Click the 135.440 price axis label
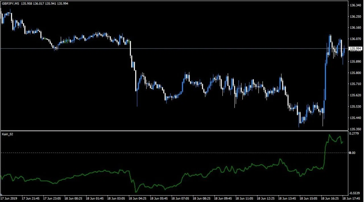 (355, 118)
